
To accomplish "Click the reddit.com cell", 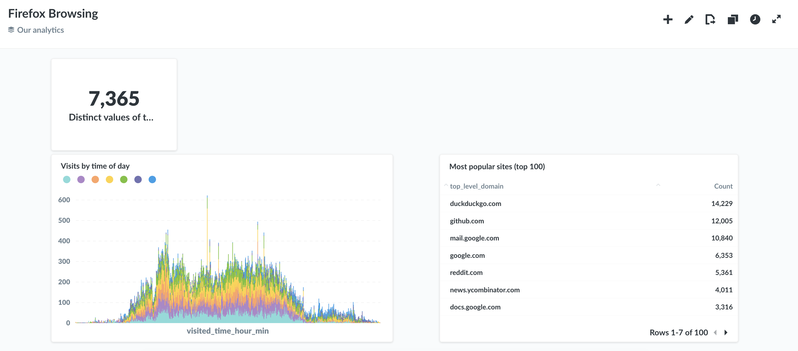I will coord(466,273).
